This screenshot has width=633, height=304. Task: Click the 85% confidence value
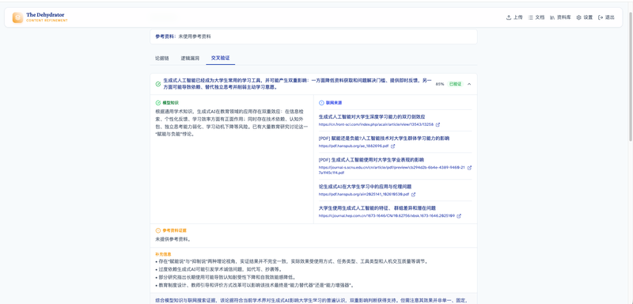click(440, 84)
